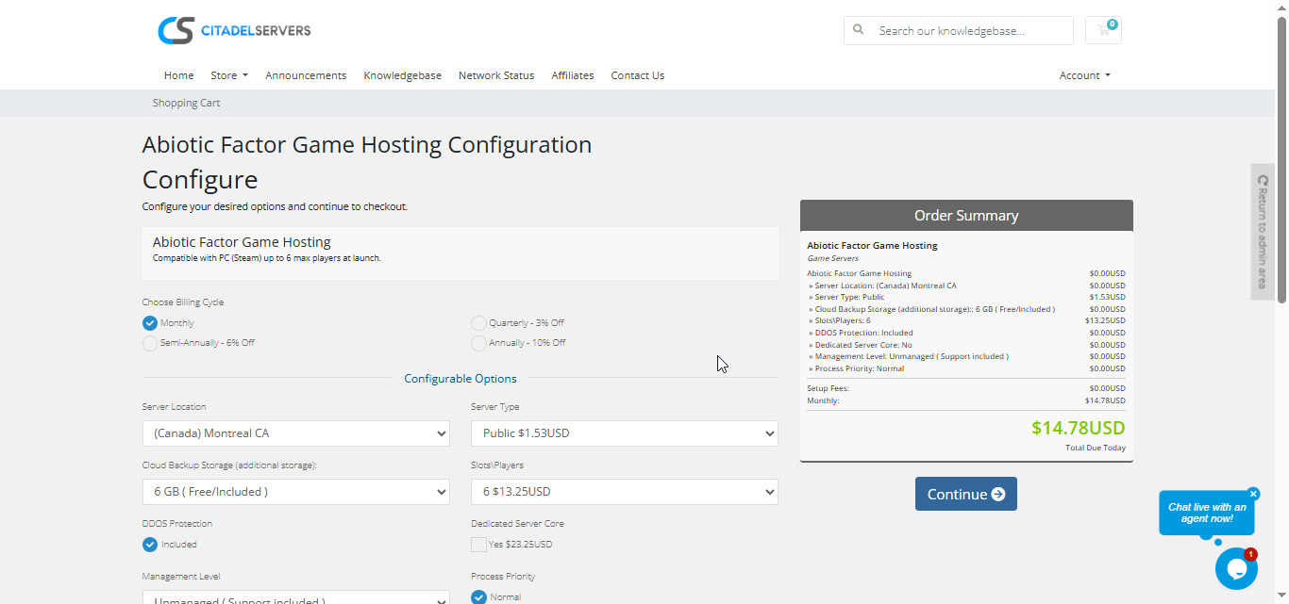Select Semi-Annually - 6% Off billing
This screenshot has width=1289, height=604.
click(x=150, y=343)
